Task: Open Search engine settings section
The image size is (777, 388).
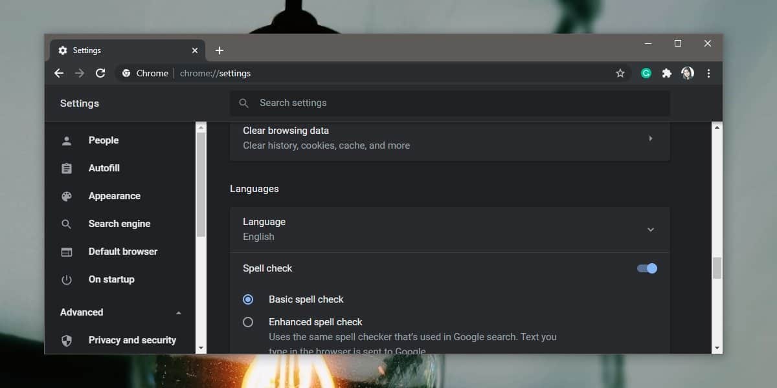Action: click(120, 224)
